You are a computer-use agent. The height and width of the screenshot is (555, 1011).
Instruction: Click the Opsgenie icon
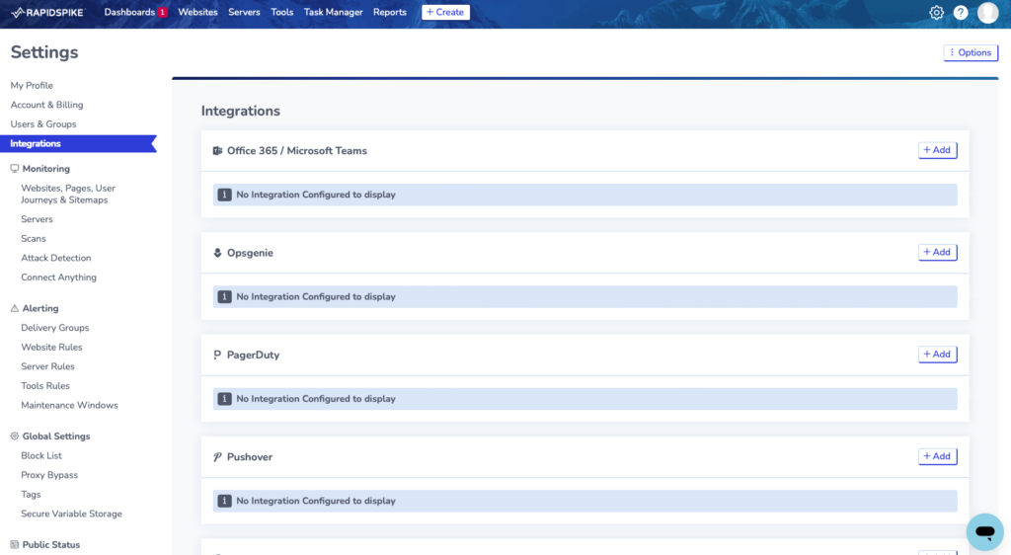click(217, 253)
